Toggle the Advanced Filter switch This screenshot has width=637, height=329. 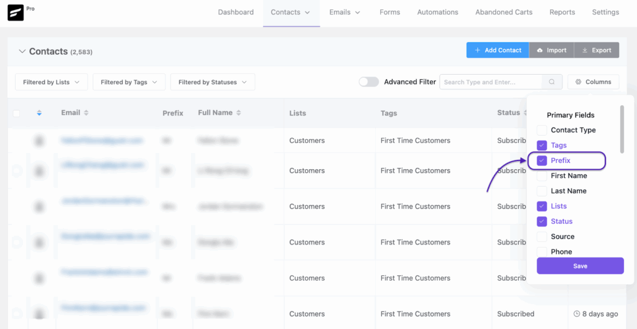(x=368, y=82)
